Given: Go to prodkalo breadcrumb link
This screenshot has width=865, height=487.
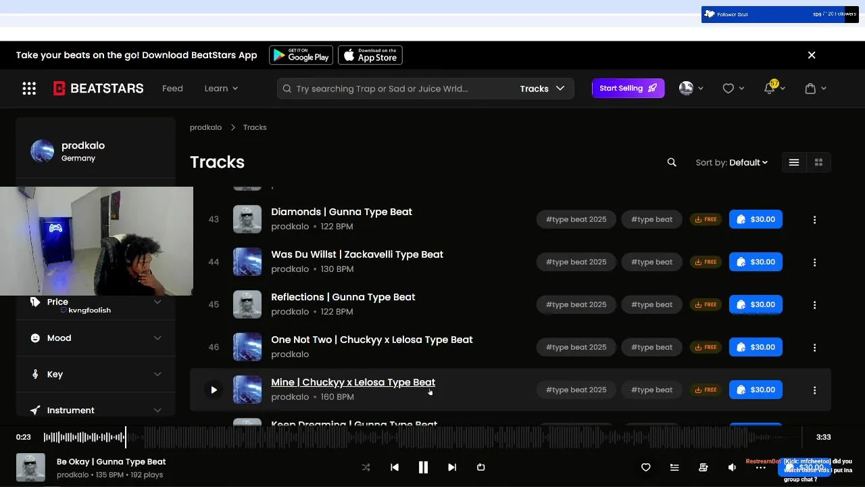Looking at the screenshot, I should (x=205, y=127).
